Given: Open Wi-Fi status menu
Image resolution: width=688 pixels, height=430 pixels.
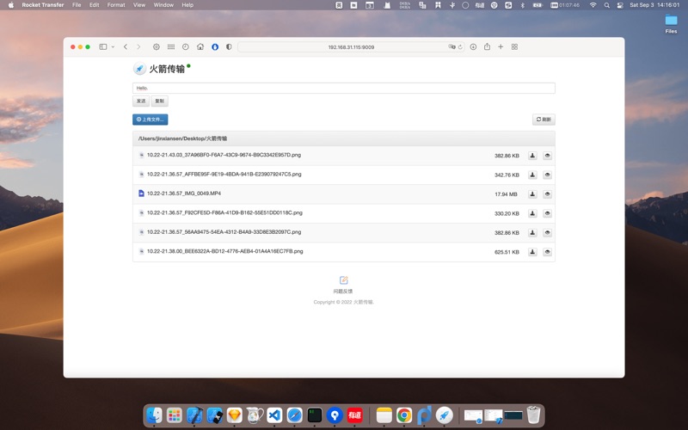Looking at the screenshot, I should pyautogui.click(x=593, y=5).
